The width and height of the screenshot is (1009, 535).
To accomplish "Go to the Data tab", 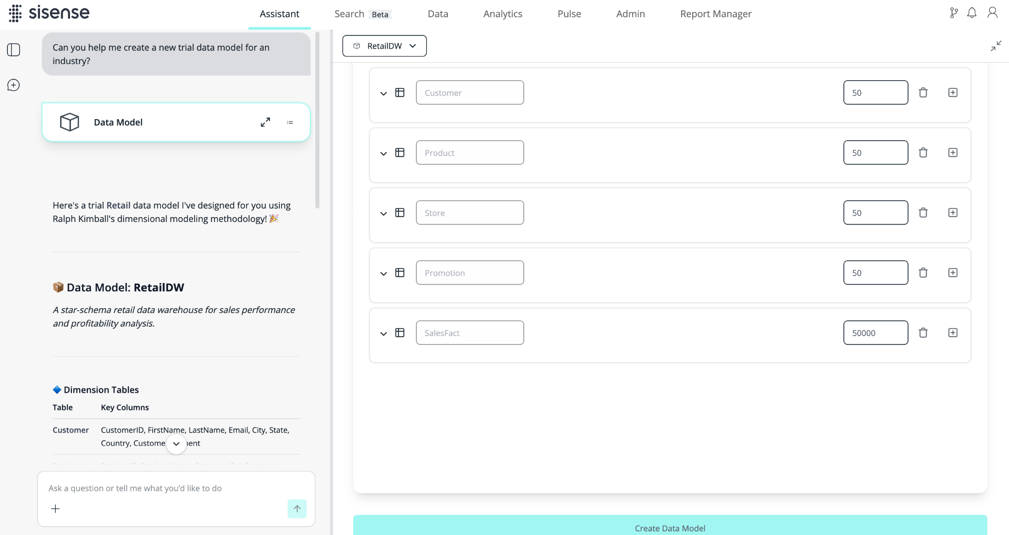I will click(x=438, y=14).
